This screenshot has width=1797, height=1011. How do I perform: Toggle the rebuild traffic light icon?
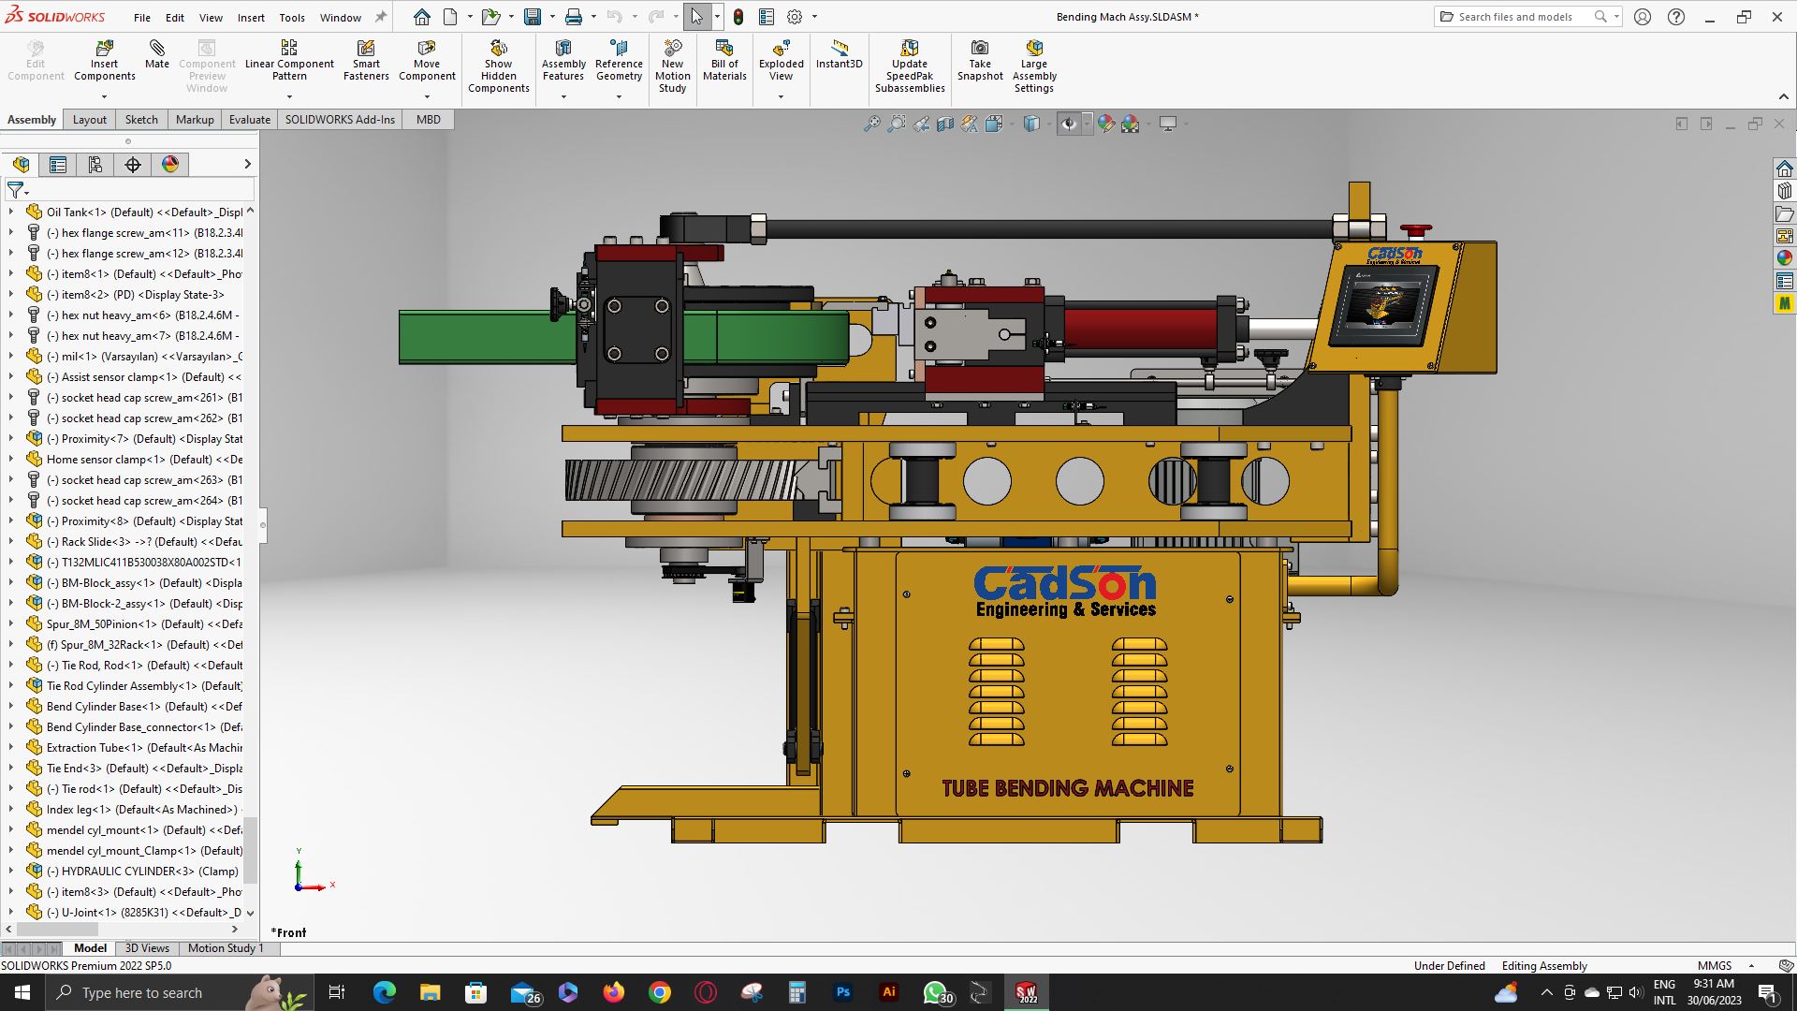point(738,17)
